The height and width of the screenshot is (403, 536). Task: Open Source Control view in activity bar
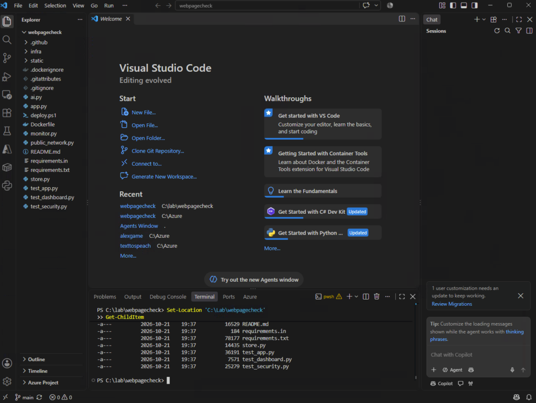tap(7, 58)
